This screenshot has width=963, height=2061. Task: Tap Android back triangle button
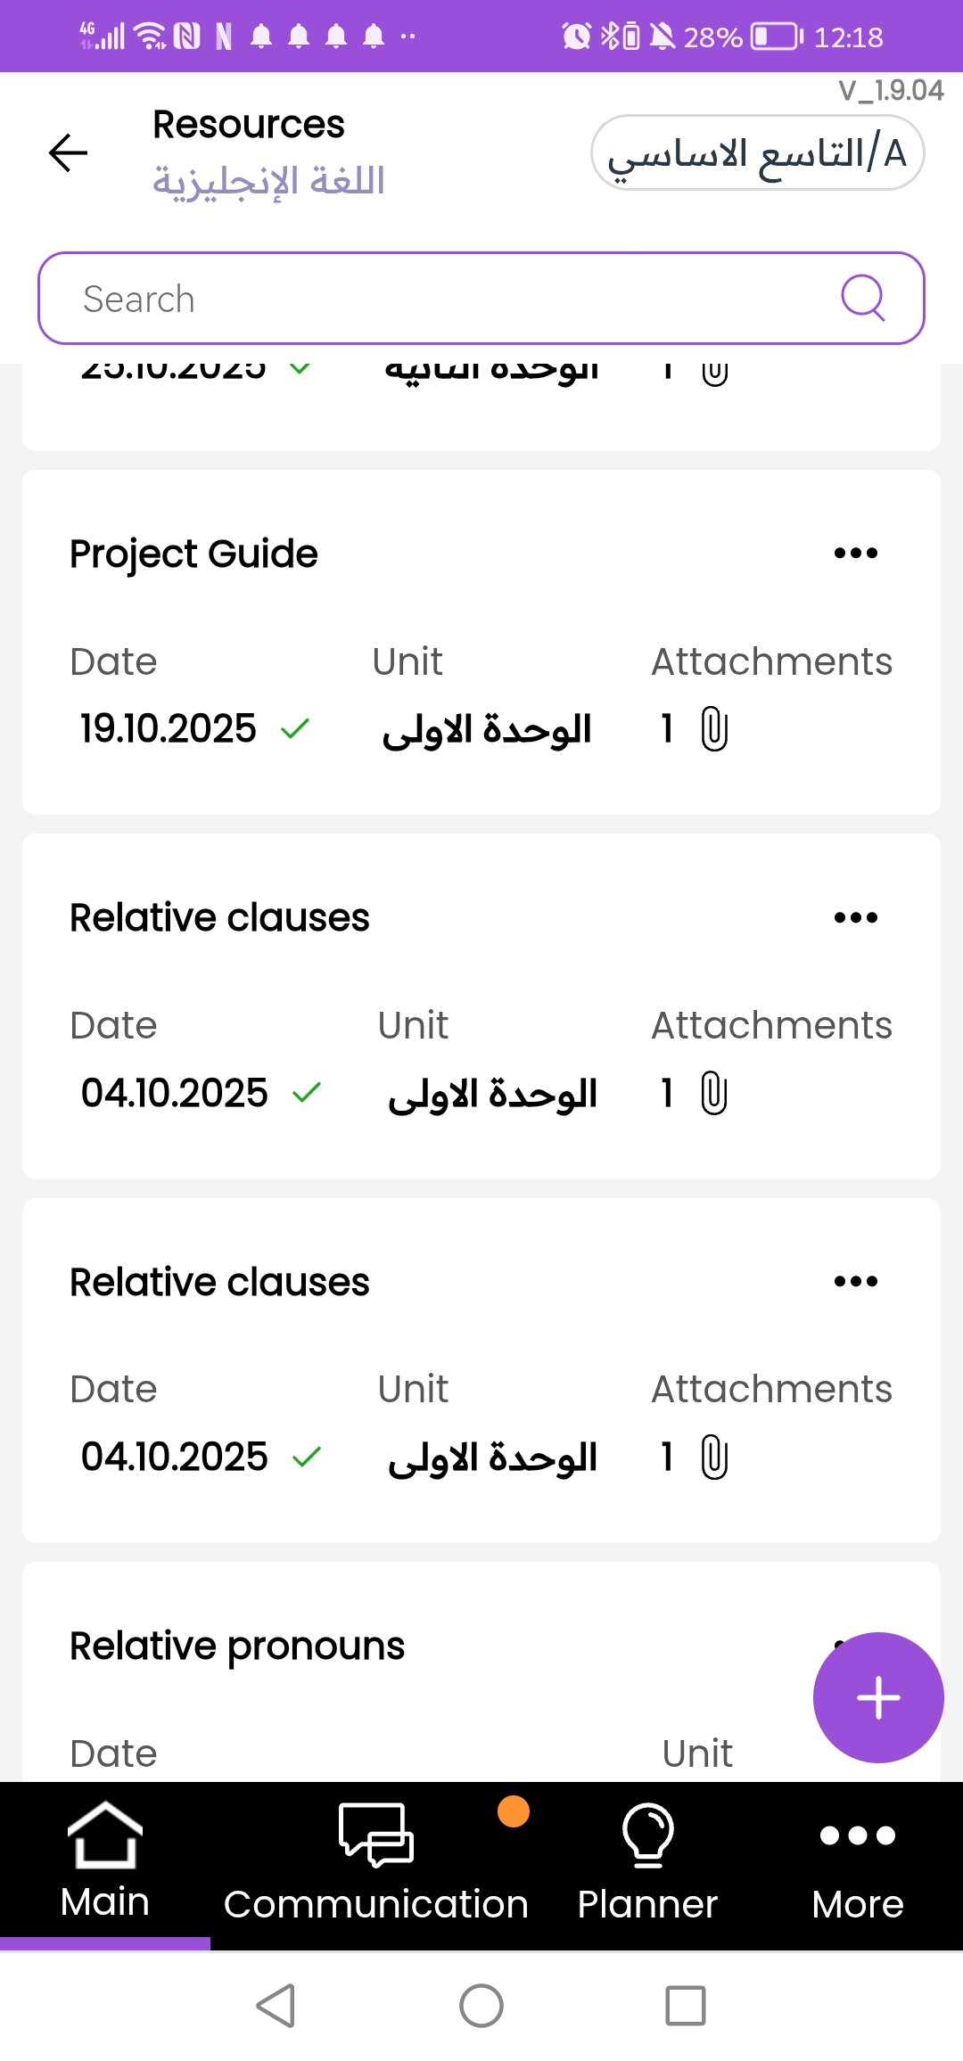276,2006
